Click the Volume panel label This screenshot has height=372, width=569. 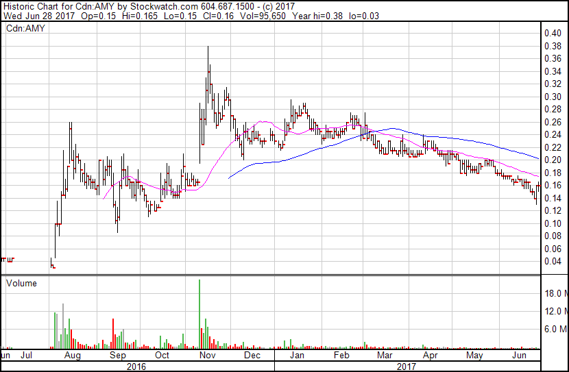click(21, 283)
